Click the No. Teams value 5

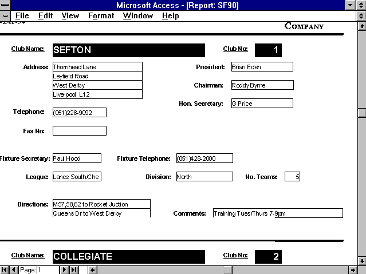click(x=292, y=177)
